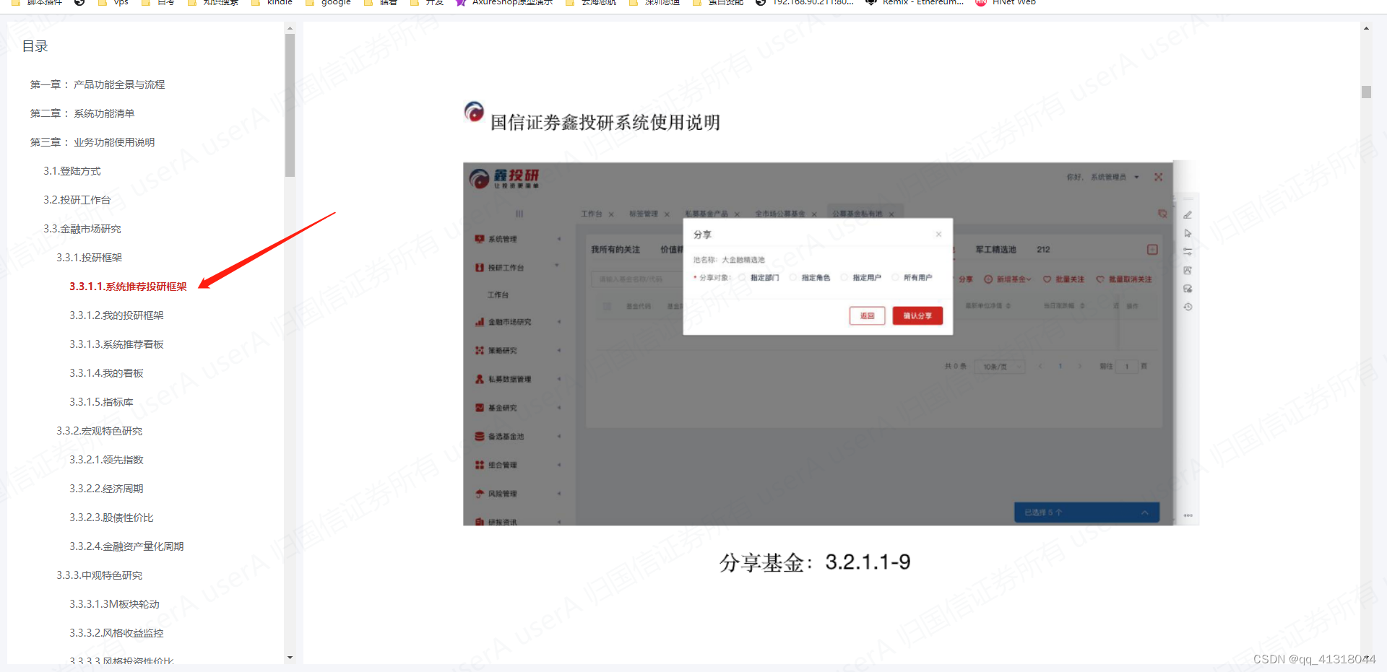Click the red tag icon at tab bar's right end
Image resolution: width=1387 pixels, height=672 pixels.
pos(1162,214)
